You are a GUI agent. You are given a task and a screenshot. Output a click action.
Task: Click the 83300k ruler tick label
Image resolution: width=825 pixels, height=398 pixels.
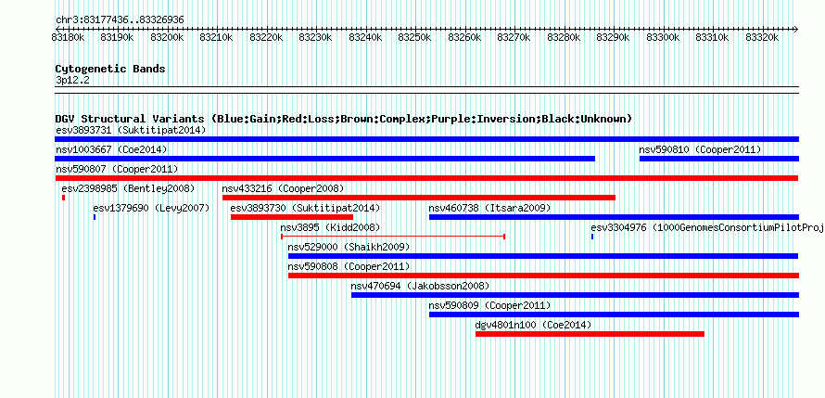[663, 37]
